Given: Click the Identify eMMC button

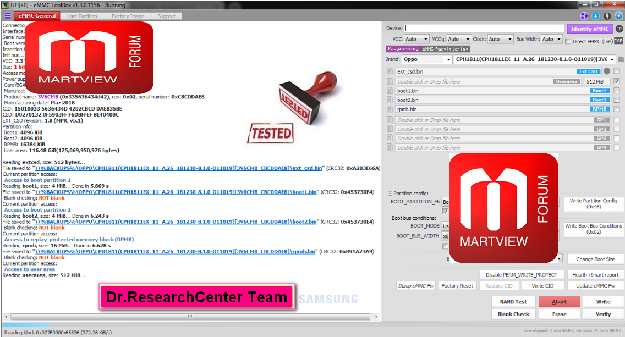Looking at the screenshot, I should pos(590,29).
